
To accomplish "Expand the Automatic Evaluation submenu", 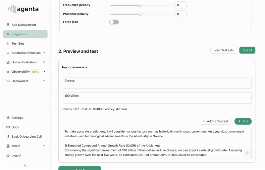I will click(44, 53).
